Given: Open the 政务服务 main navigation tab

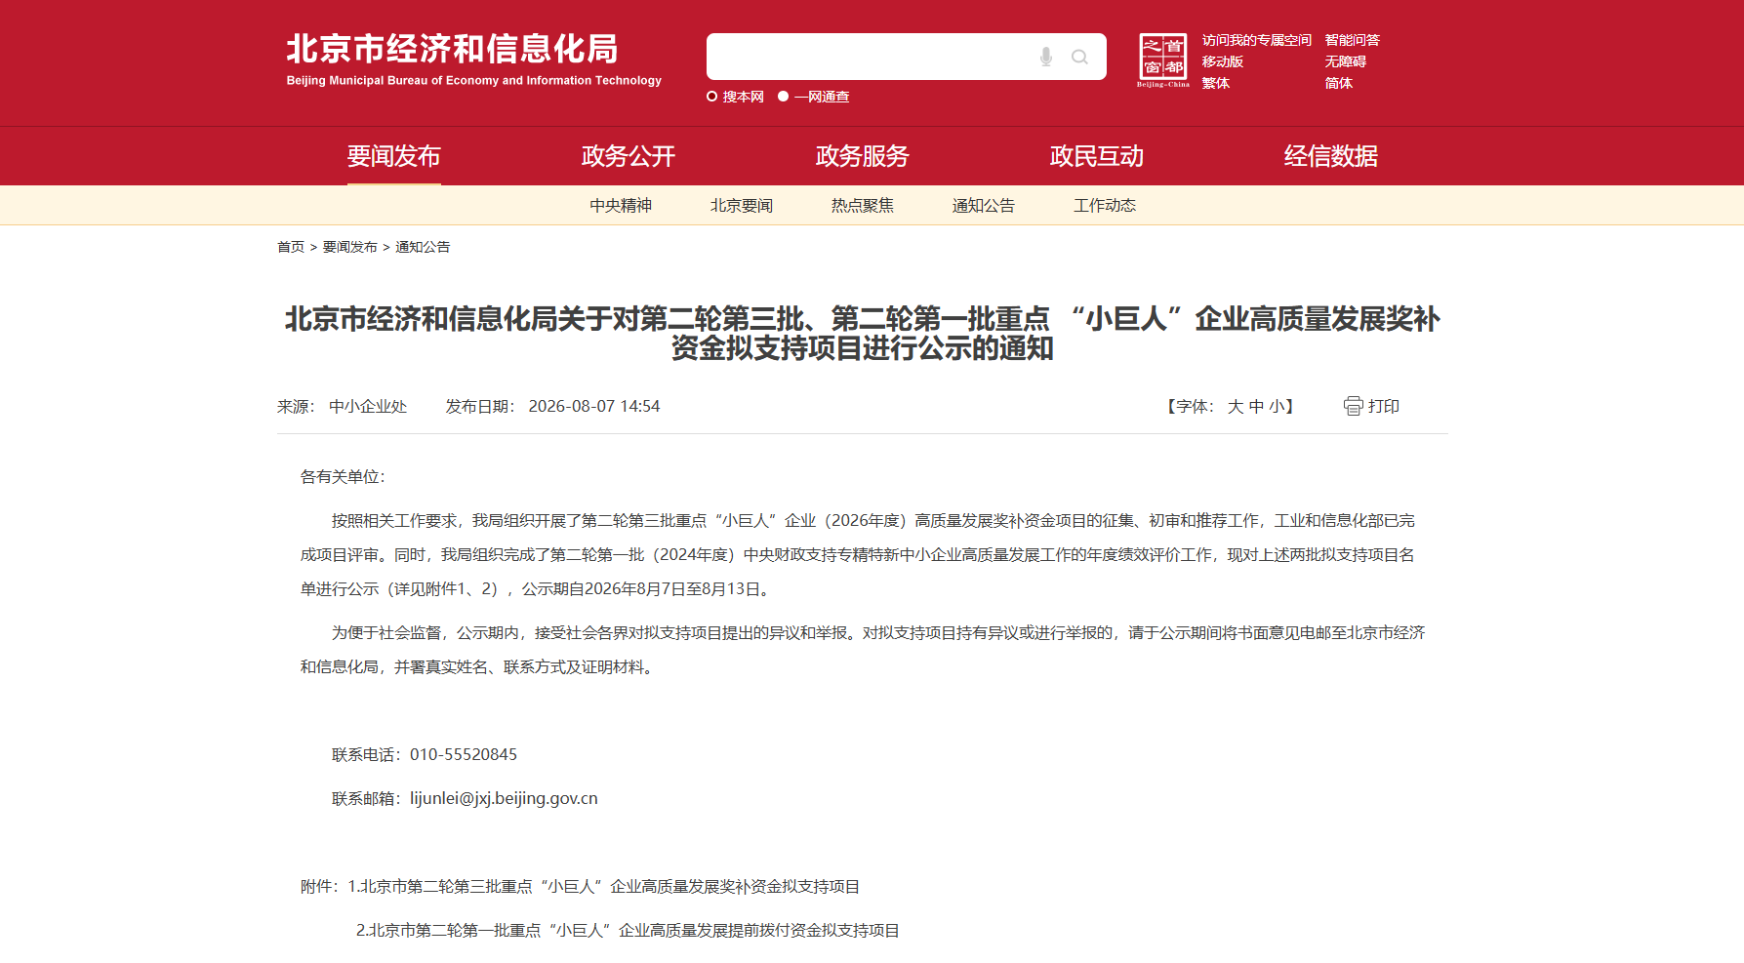Looking at the screenshot, I should click(x=863, y=156).
